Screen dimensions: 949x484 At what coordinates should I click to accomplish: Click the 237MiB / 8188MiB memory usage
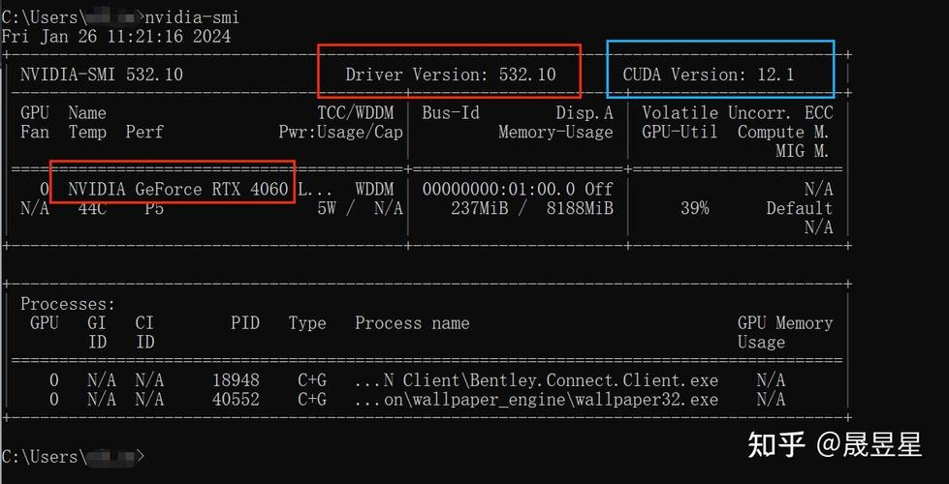532,208
